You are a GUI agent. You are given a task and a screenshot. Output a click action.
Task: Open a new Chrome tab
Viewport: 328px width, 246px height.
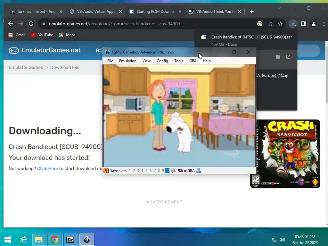[x=252, y=12]
